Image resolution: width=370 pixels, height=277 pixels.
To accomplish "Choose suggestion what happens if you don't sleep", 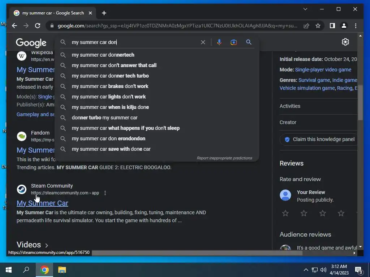I will pyautogui.click(x=157, y=128).
